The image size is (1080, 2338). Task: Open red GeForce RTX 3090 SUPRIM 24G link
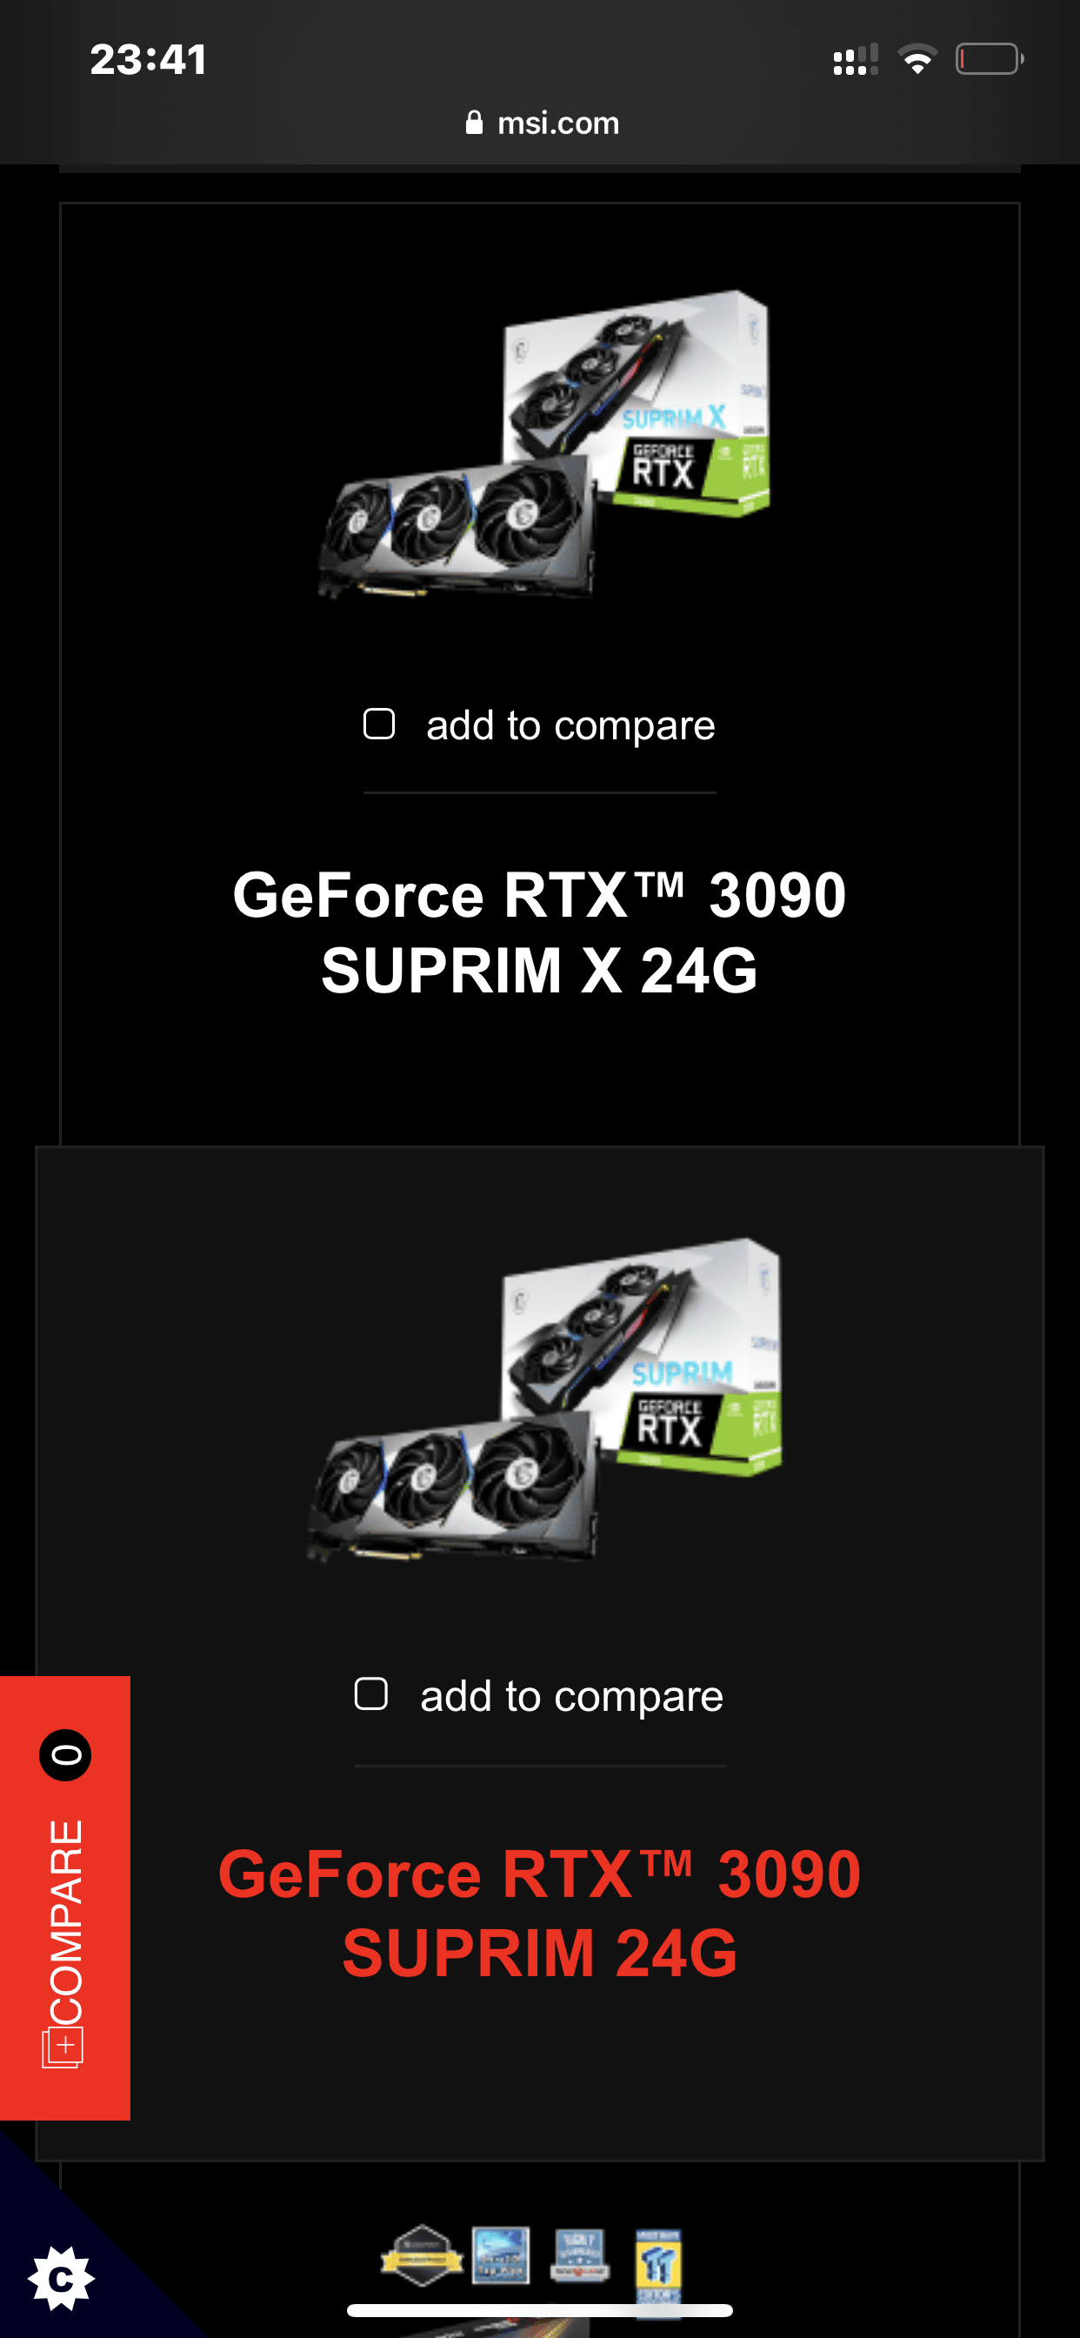click(x=540, y=1913)
